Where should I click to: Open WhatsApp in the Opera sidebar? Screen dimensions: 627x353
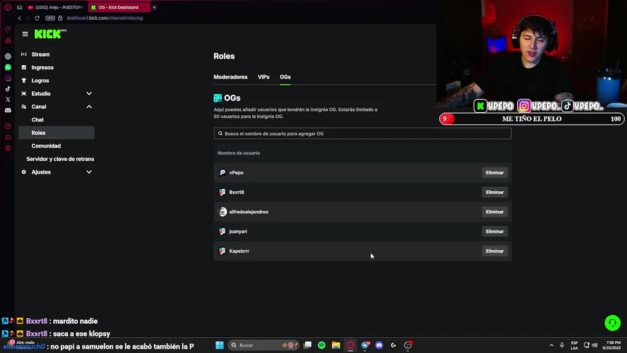tap(8, 67)
